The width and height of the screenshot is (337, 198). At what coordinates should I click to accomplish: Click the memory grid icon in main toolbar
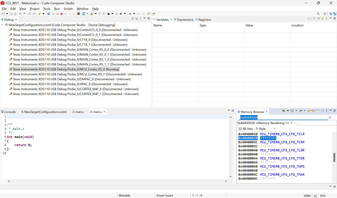[79, 14]
